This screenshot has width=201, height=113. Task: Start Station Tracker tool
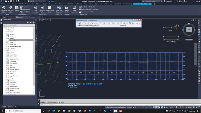[x=67, y=9]
